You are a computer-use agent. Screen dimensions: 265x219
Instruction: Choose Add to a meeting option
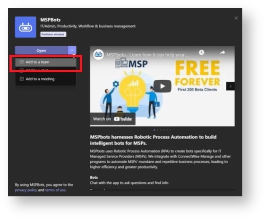tap(46, 79)
